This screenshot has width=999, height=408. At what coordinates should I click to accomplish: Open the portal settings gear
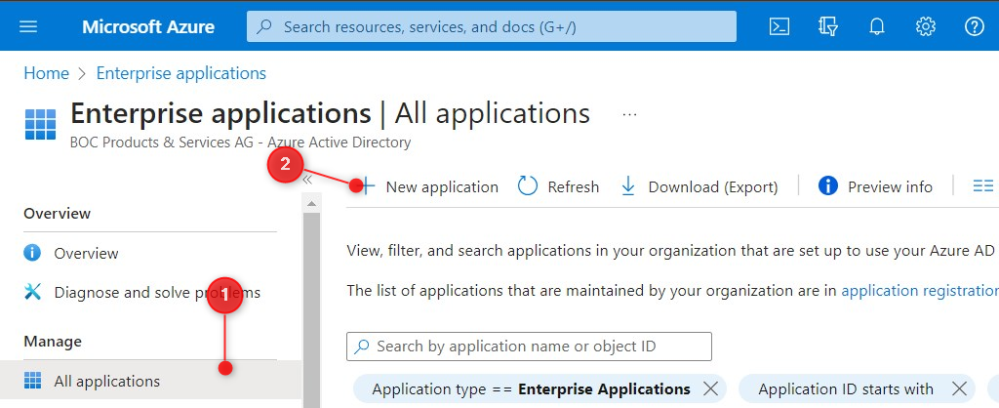(x=926, y=26)
